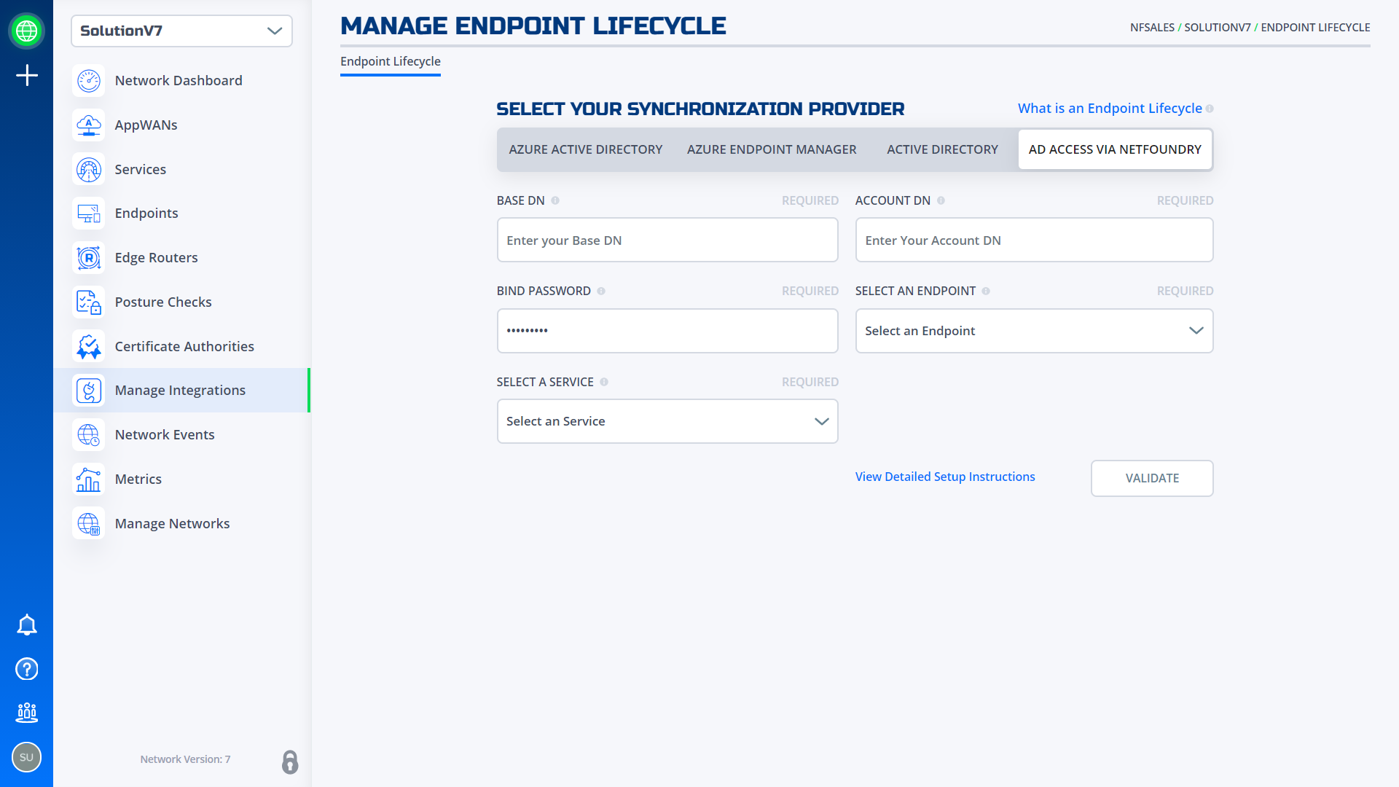
Task: Open the organization people icon
Action: coord(27,713)
